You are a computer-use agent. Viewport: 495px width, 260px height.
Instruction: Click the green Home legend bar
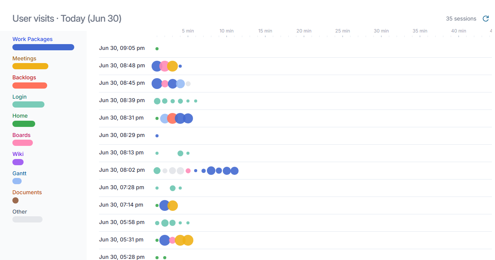(24, 124)
